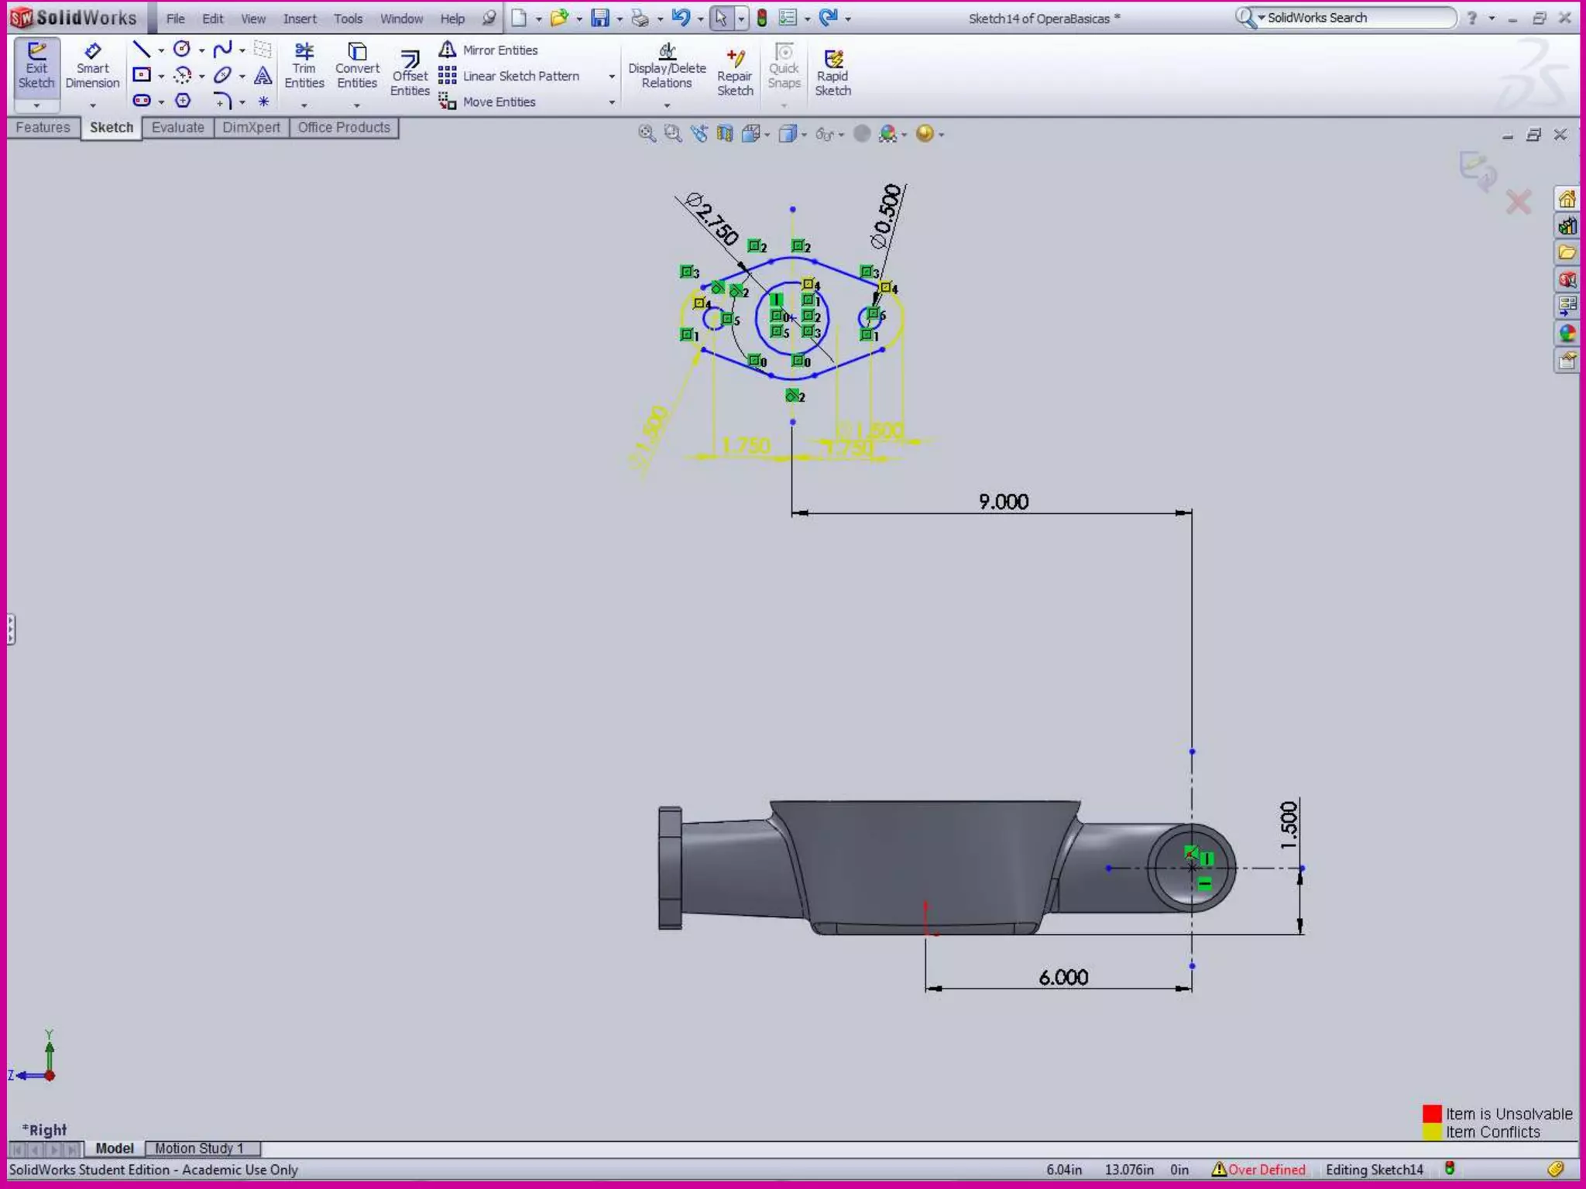
Task: Select the Offset Entities tool
Action: [x=410, y=74]
